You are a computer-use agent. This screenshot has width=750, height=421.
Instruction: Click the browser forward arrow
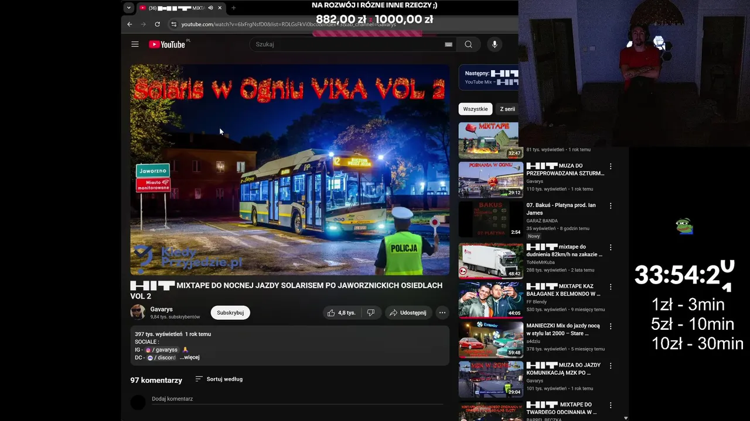[x=143, y=24]
